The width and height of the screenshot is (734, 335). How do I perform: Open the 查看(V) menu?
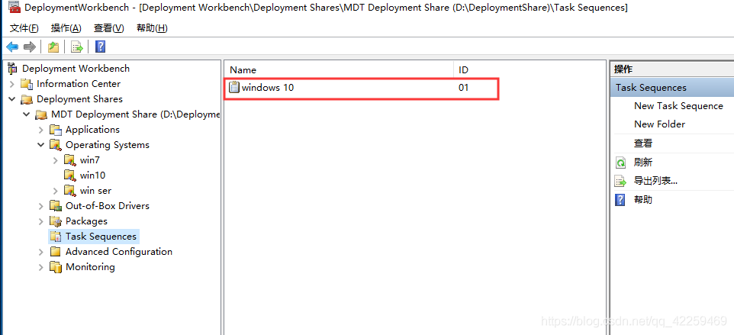108,28
